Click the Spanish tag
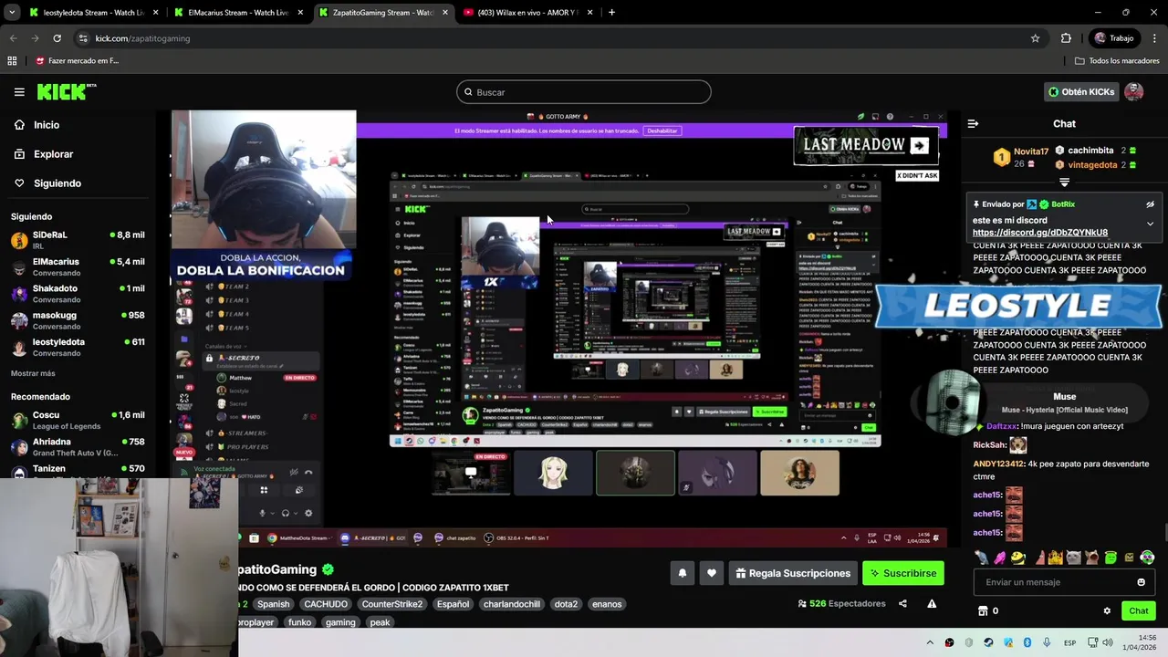1168x657 pixels. tap(273, 604)
